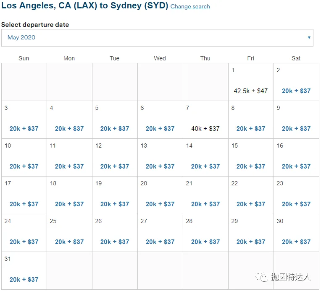
Task: Select May 12 fare 20k + $37
Action: (115, 166)
